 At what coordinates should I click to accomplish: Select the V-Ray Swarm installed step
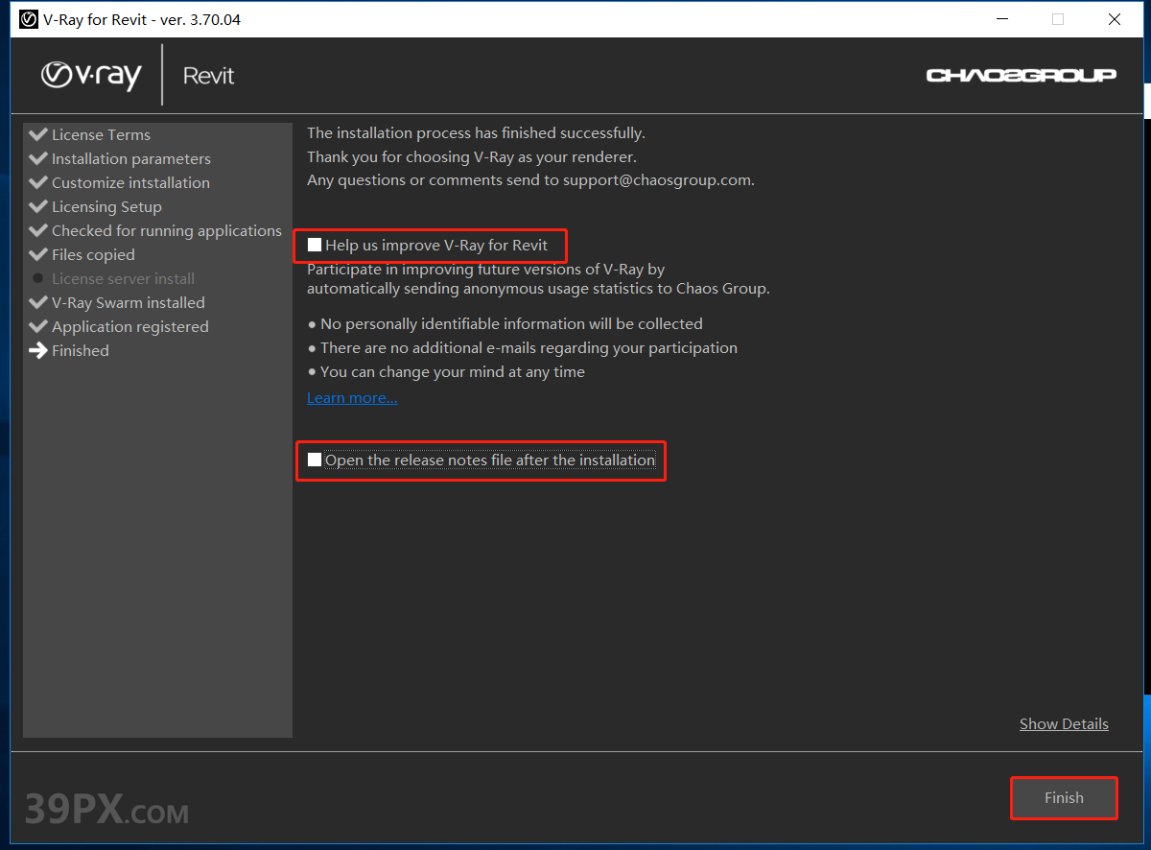pos(129,303)
